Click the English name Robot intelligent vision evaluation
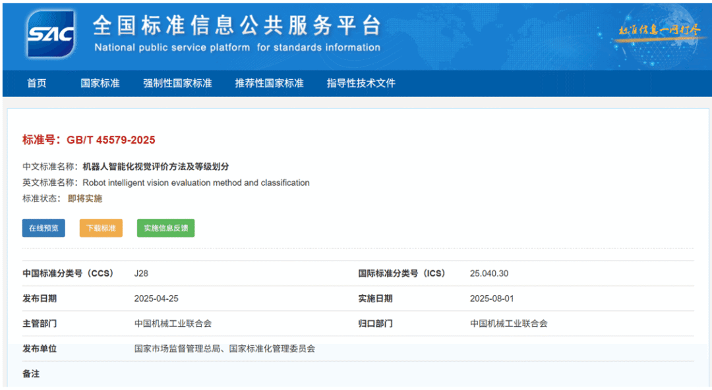The width and height of the screenshot is (712, 390). coord(196,182)
